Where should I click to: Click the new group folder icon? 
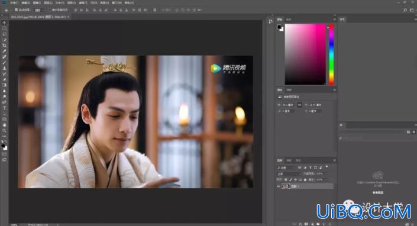tap(318, 224)
